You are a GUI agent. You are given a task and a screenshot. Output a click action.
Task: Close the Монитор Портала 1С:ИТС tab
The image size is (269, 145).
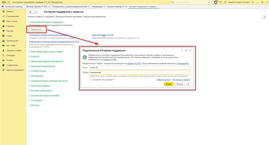point(49,6)
